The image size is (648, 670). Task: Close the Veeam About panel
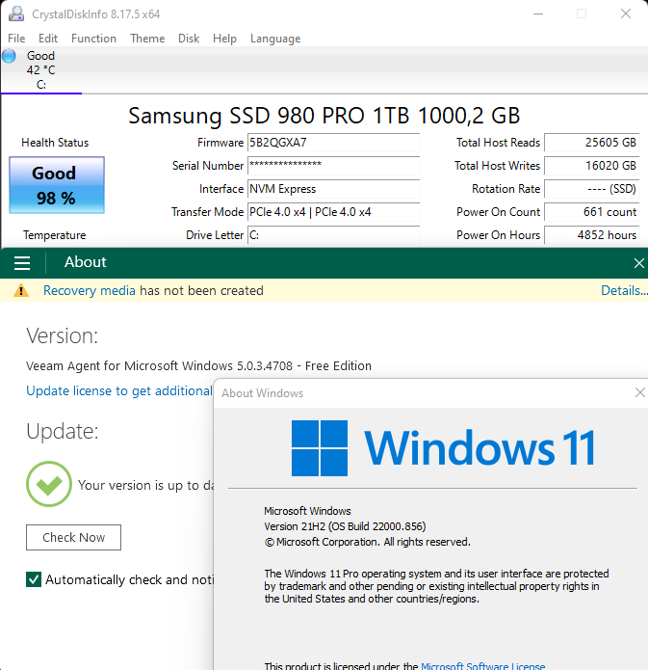click(x=639, y=263)
